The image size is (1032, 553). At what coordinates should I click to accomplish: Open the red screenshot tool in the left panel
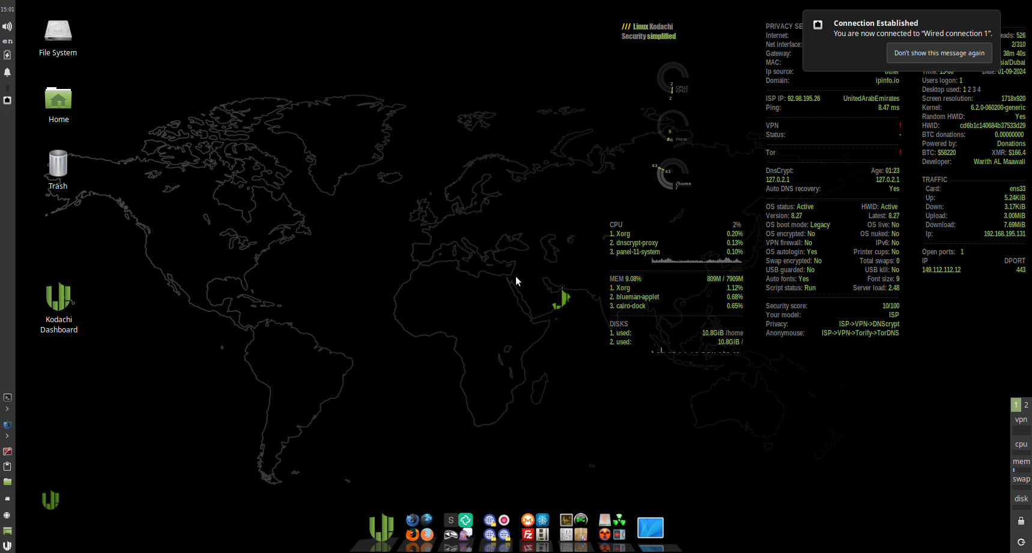coord(7,451)
